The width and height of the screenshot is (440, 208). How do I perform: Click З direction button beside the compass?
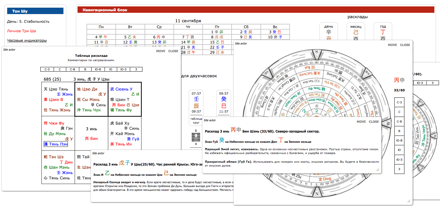click(x=399, y=169)
